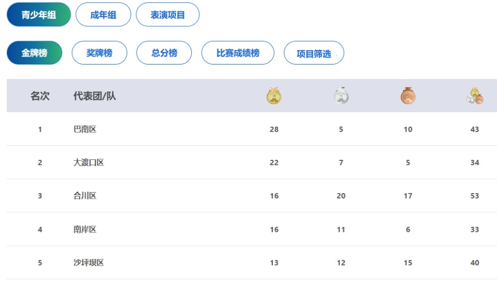Screen dimensions: 497x282
Task: Switch to the 表演项目 tab
Action: coord(167,14)
